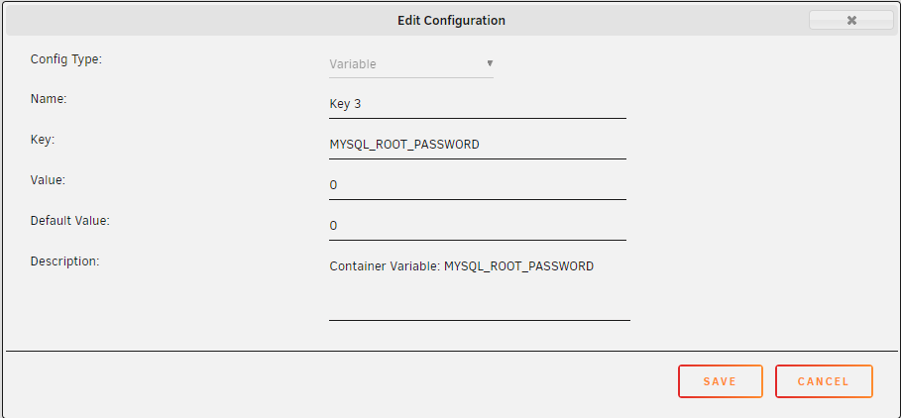Click the Edit Configuration title text
The width and height of the screenshot is (901, 418).
pyautogui.click(x=451, y=20)
